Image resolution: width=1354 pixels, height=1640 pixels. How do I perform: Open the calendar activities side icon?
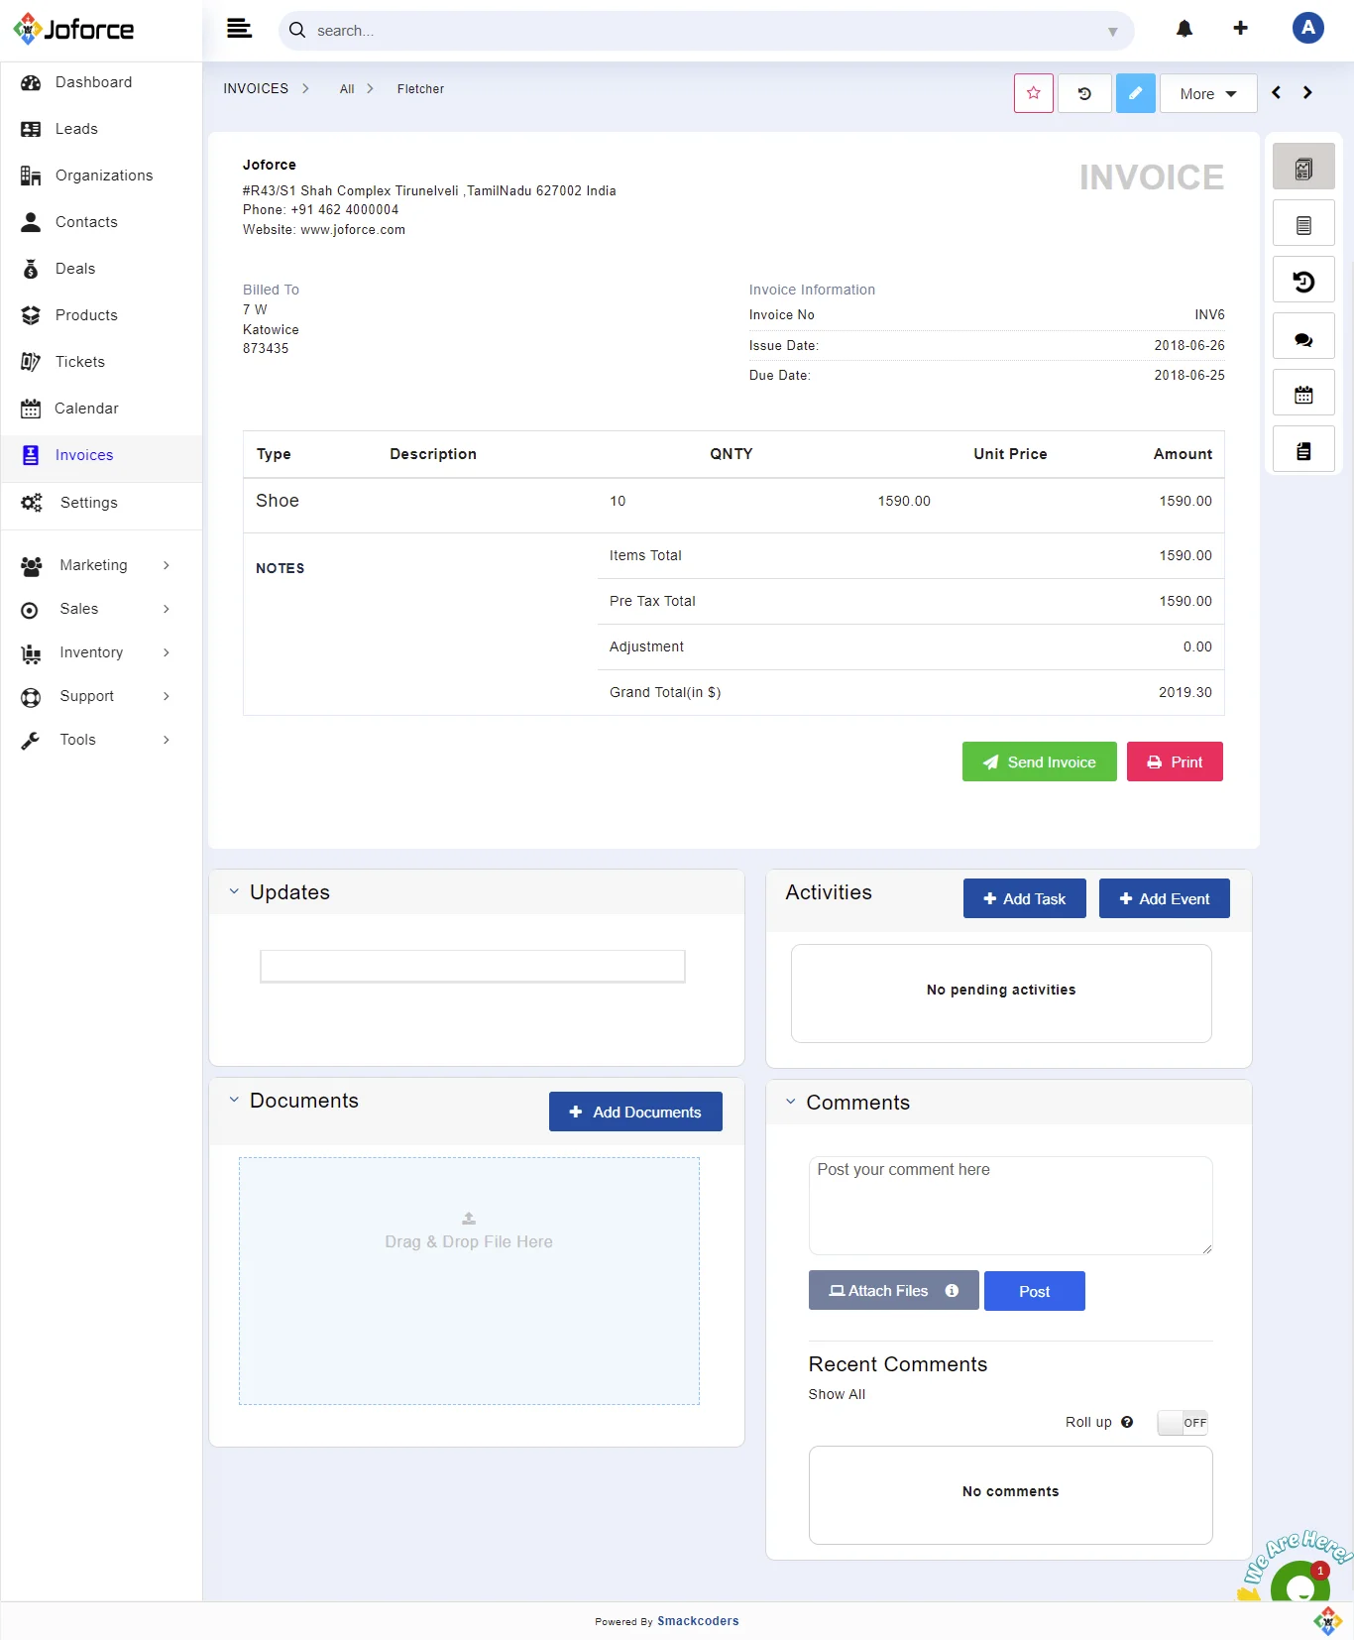click(1303, 395)
